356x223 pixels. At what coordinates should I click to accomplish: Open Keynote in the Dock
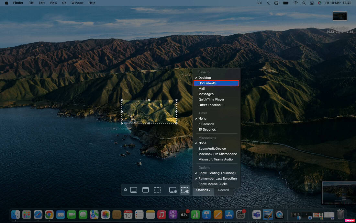click(206, 214)
